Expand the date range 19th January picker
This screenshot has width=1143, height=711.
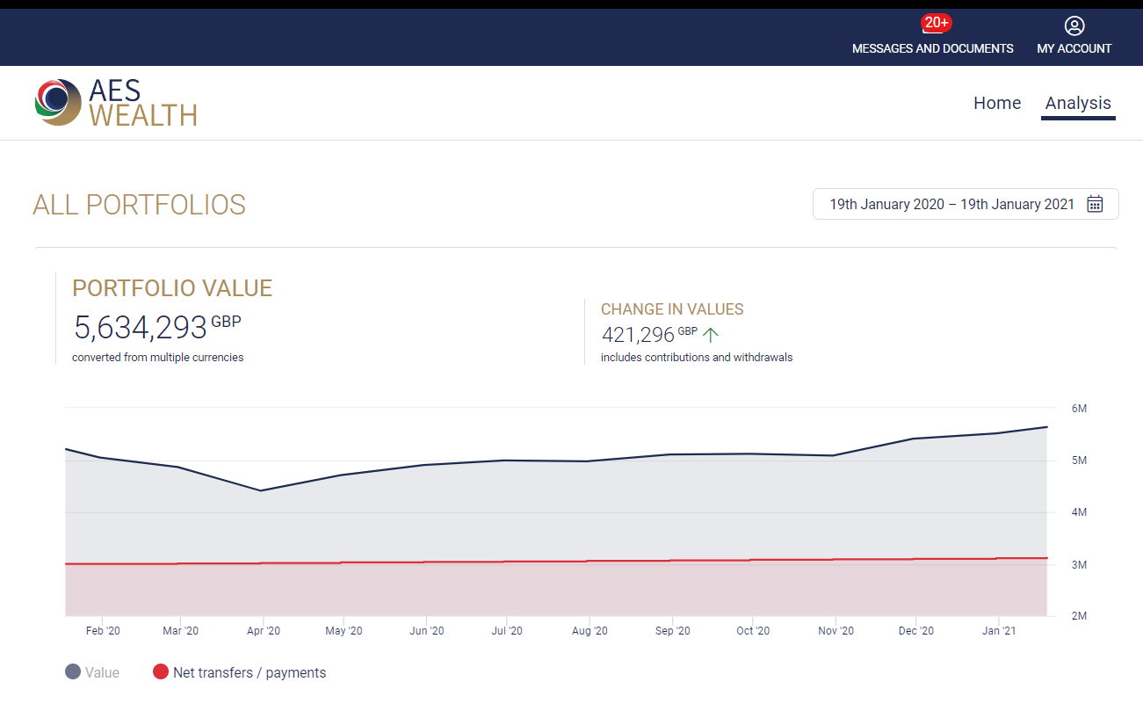pos(951,204)
